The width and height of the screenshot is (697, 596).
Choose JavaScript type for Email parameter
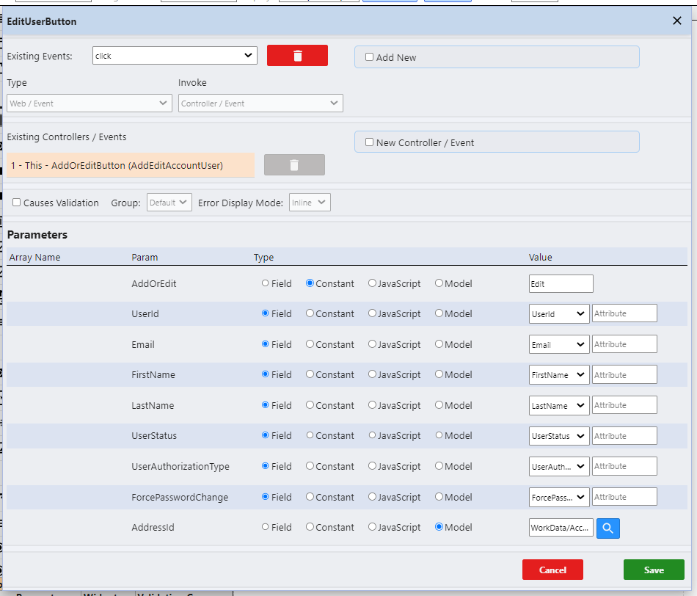click(x=372, y=344)
